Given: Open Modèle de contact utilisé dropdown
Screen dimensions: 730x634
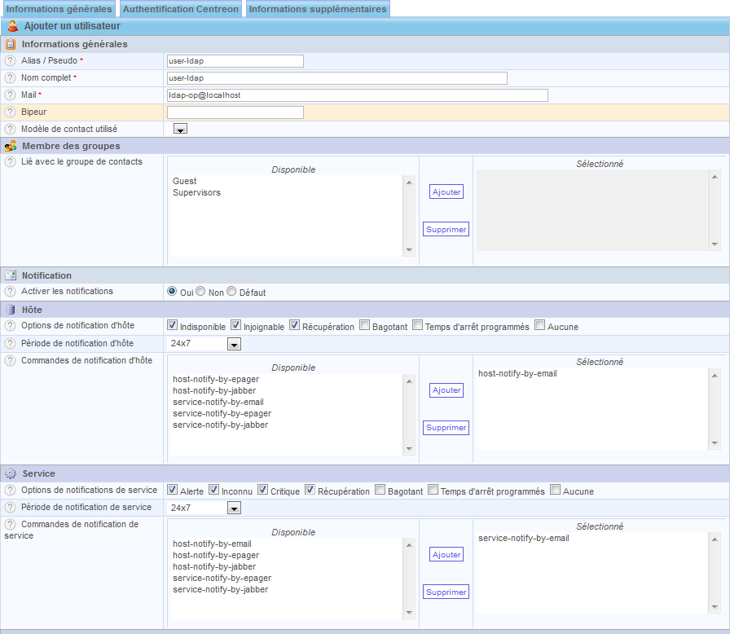Looking at the screenshot, I should click(x=180, y=129).
